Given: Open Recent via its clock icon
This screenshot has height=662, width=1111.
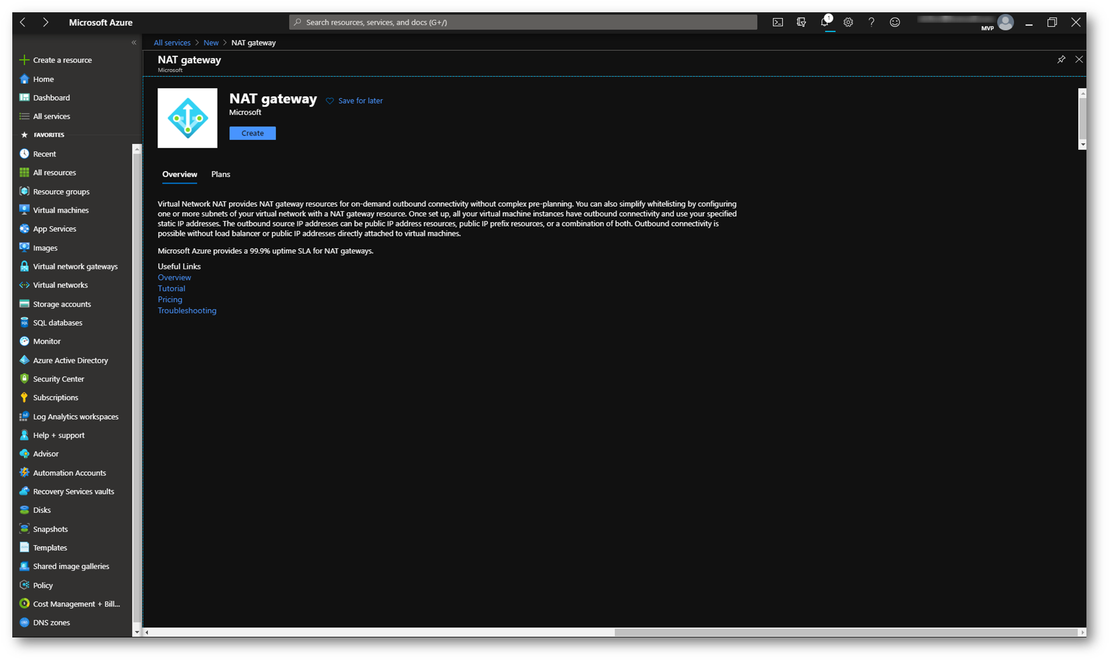Looking at the screenshot, I should click(x=24, y=154).
